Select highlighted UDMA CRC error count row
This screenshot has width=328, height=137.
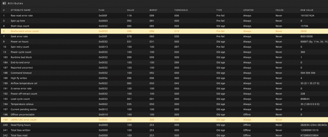click(x=164, y=120)
